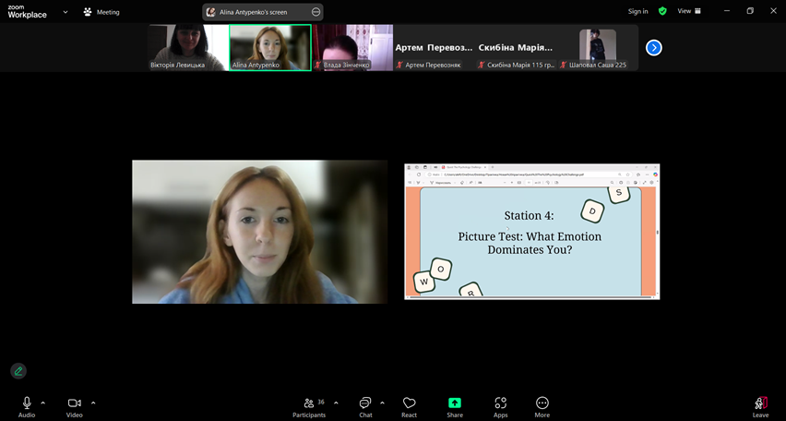Open the Participants panel
Image resolution: width=786 pixels, height=421 pixels.
309,407
